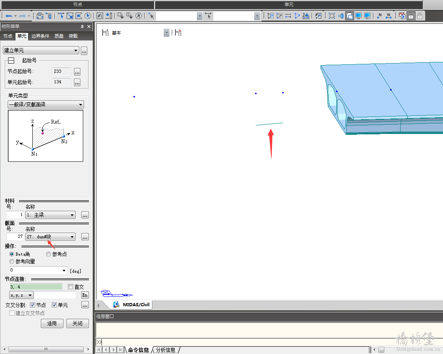Switch to the 分析信息 tab
443x354 pixels.
point(166,350)
